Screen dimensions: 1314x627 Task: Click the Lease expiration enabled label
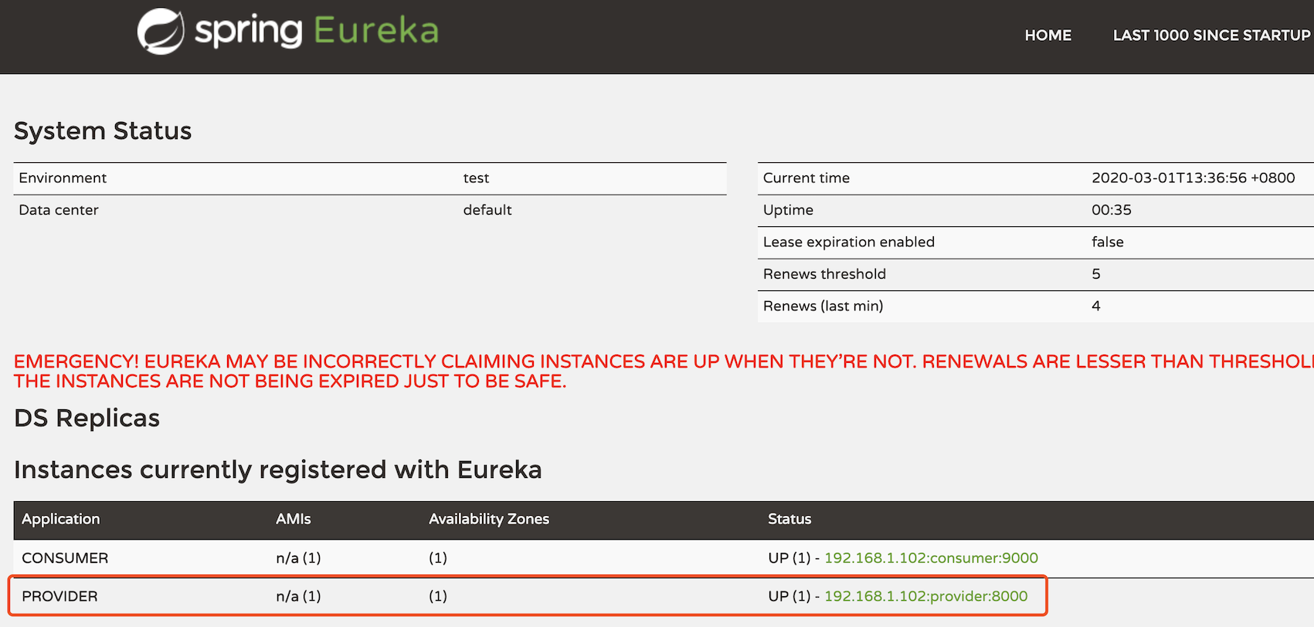coord(849,242)
